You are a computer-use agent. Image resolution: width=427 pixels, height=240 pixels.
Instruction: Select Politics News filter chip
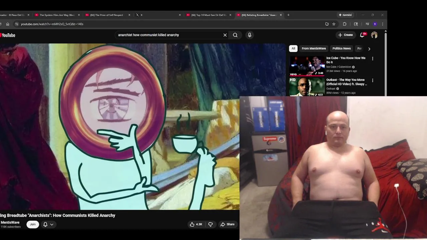pos(342,48)
